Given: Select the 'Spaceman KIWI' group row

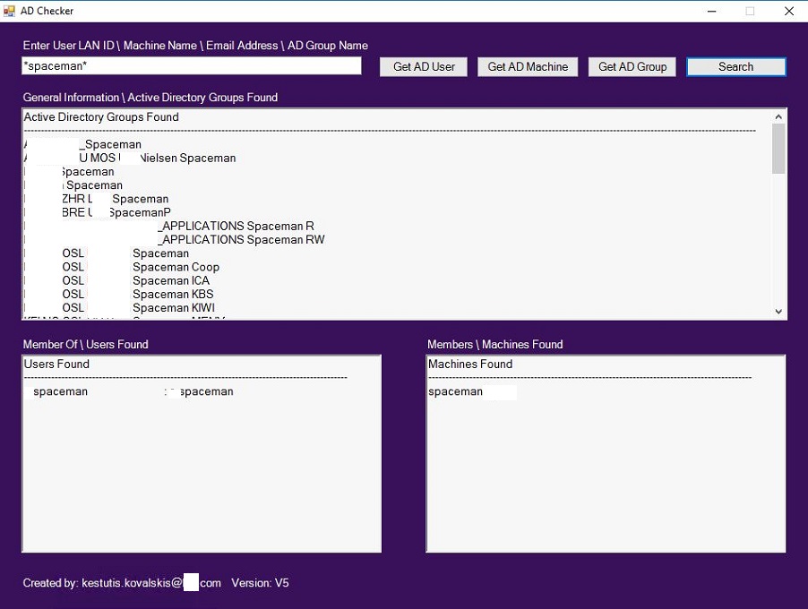Looking at the screenshot, I should pos(119,307).
